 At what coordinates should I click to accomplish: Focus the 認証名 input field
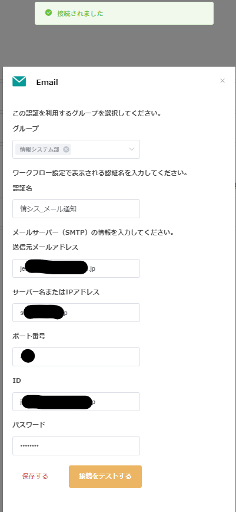pos(77,209)
